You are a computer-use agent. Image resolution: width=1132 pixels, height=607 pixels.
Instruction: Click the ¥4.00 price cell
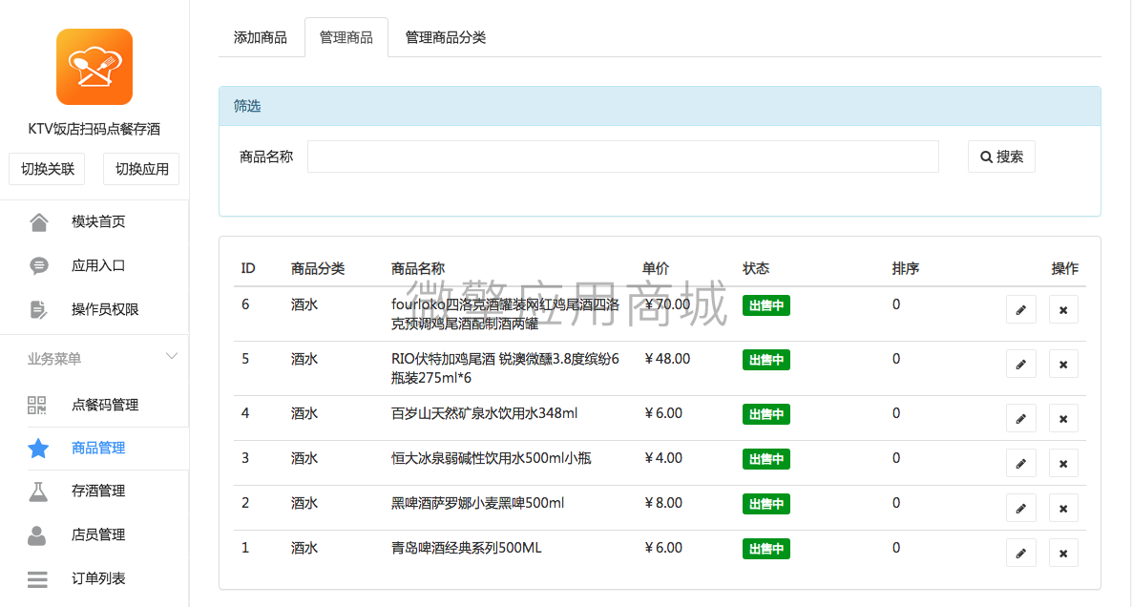[x=662, y=458]
